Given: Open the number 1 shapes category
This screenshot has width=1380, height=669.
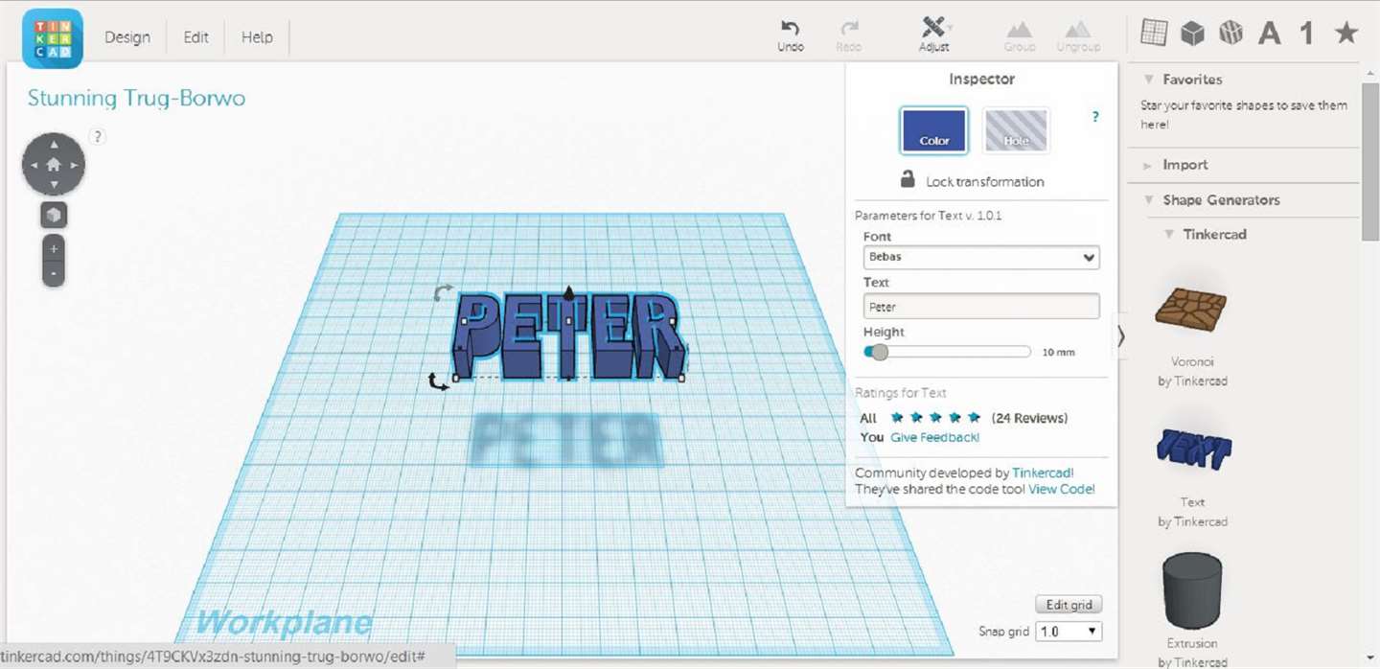Looking at the screenshot, I should click(1306, 34).
